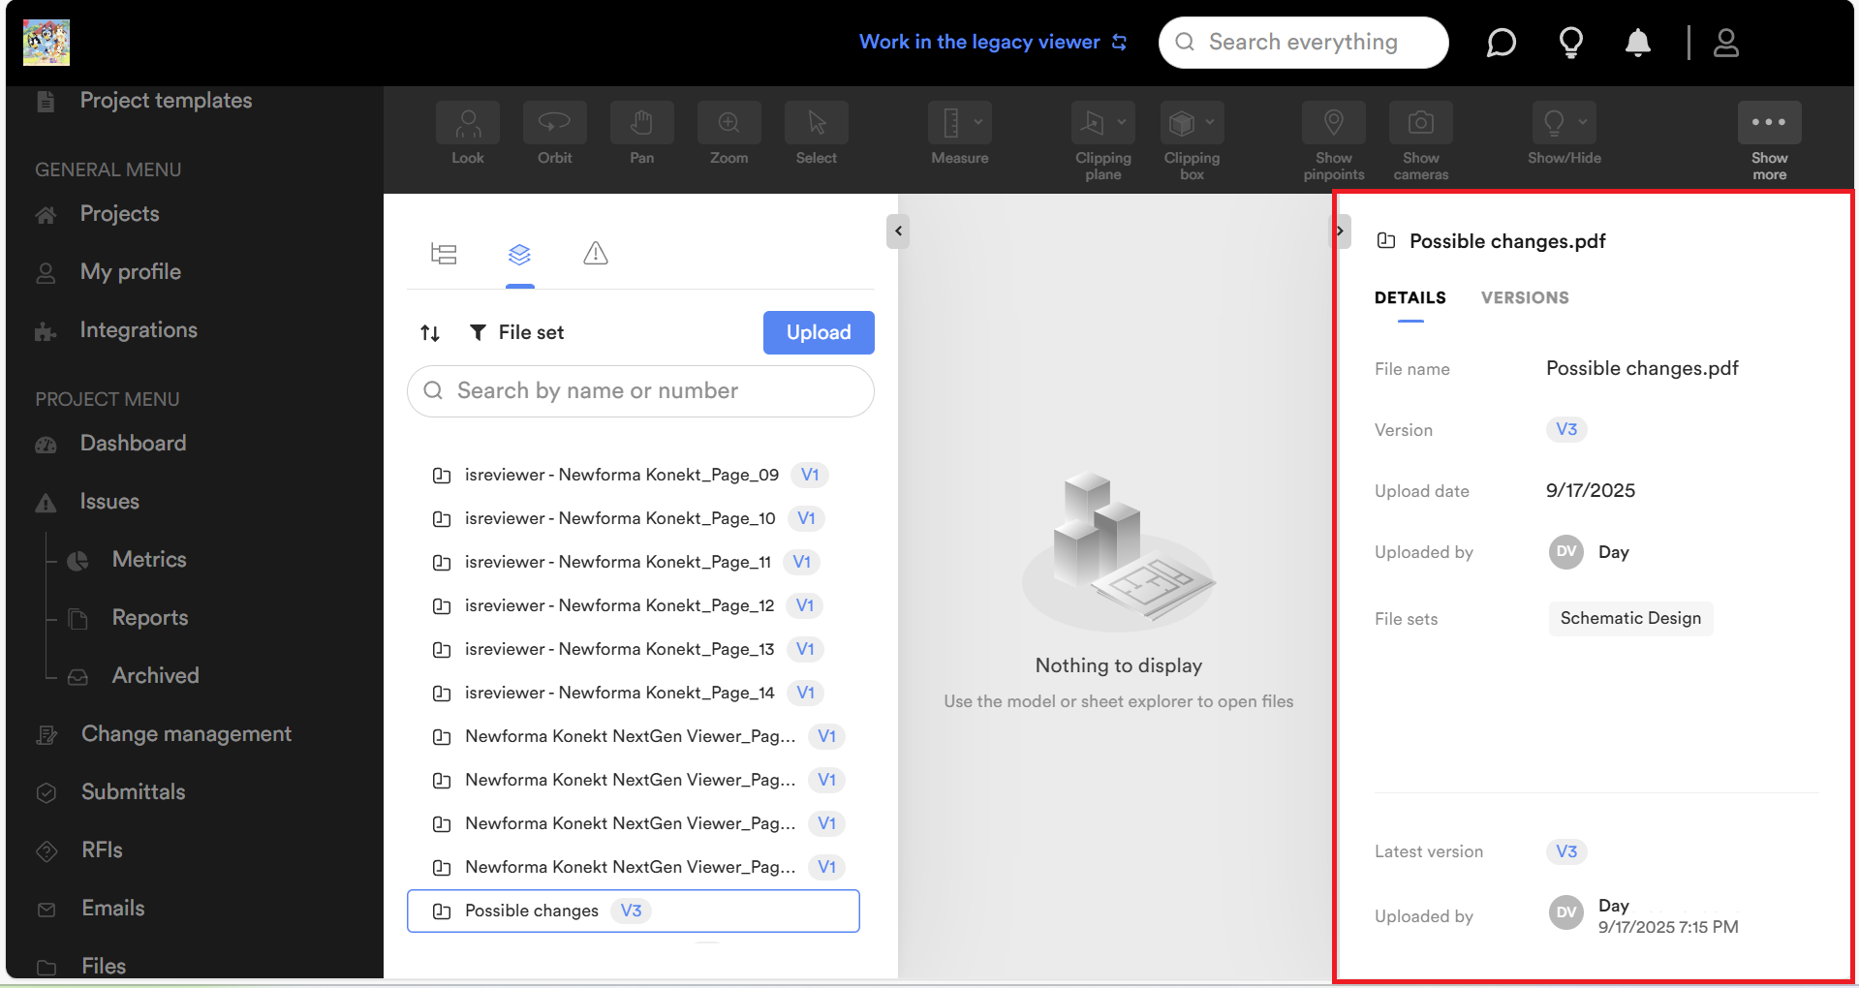This screenshot has width=1859, height=988.
Task: Open RFIs section
Action: [102, 850]
